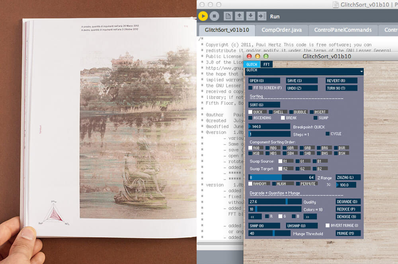Run the sketch with the yellow play icon
The image size is (398, 264).
tap(203, 16)
